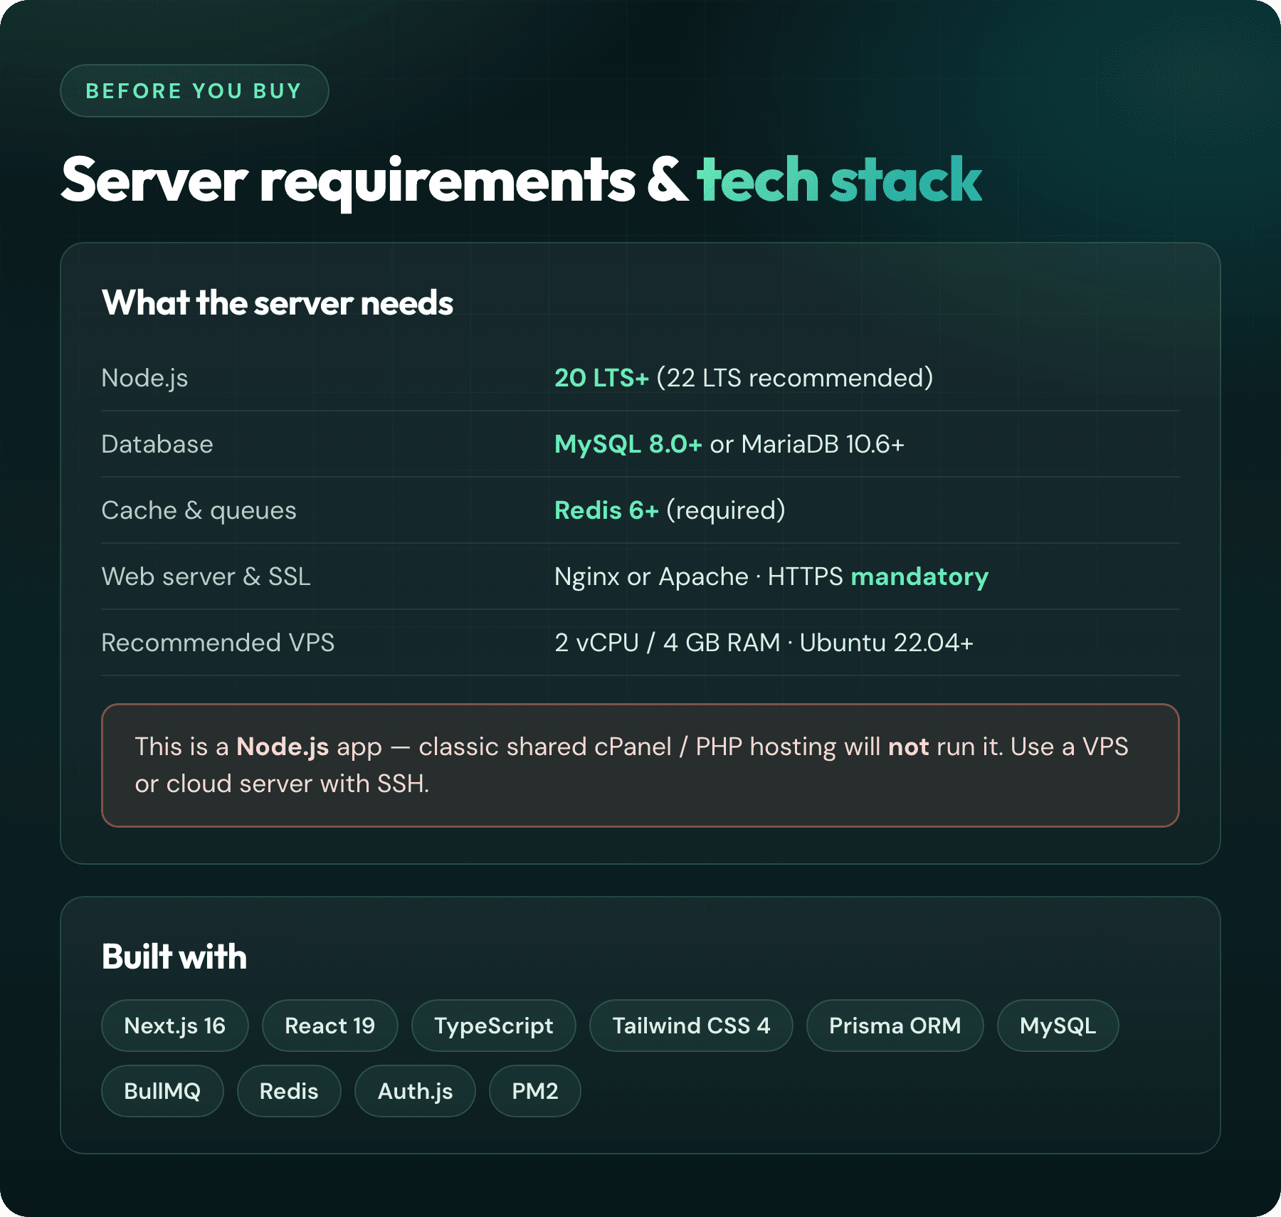The height and width of the screenshot is (1217, 1281).
Task: Click the Web server & SSL label
Action: (x=206, y=576)
